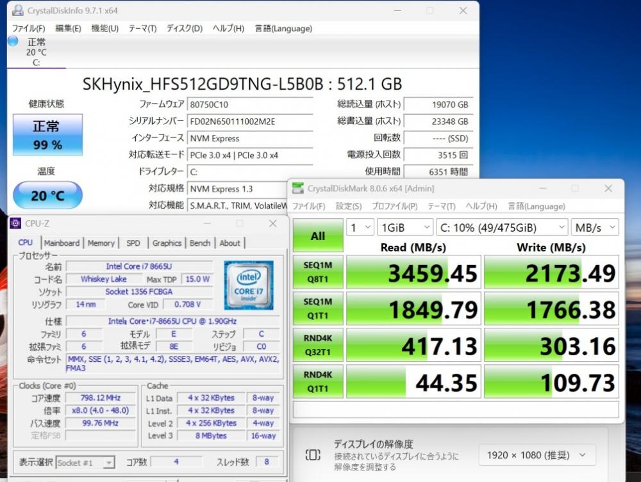This screenshot has width=641, height=482.
Task: Click the 正常 99% health status button
Action: click(47, 134)
